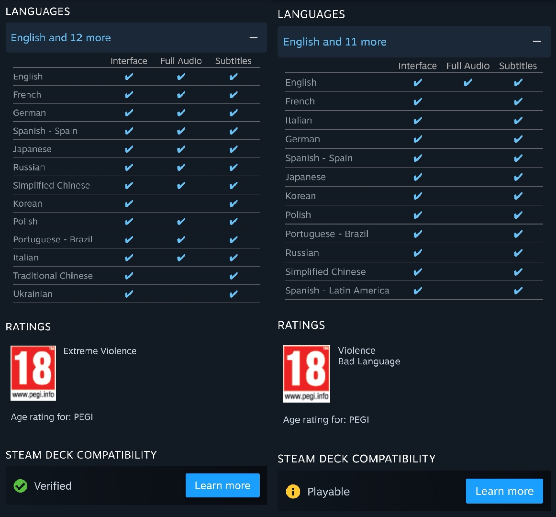Click 'Simplified Chinese' label in left table
This screenshot has height=517, width=556.
click(x=51, y=185)
